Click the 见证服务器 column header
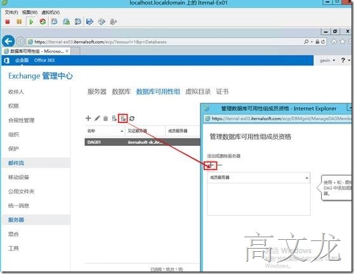 145,131
